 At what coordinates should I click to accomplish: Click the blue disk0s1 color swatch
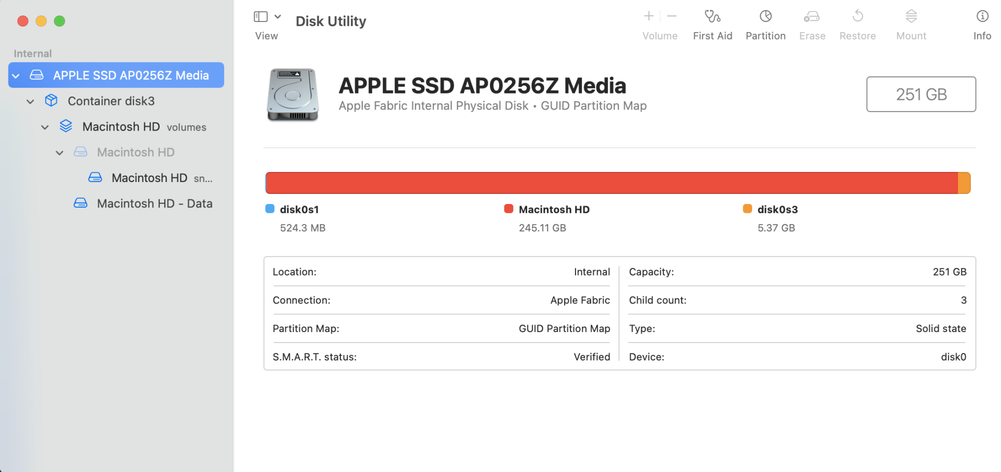tap(270, 208)
